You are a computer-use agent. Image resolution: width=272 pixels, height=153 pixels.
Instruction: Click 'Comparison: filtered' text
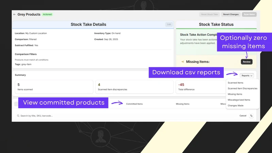pyautogui.click(x=26, y=39)
